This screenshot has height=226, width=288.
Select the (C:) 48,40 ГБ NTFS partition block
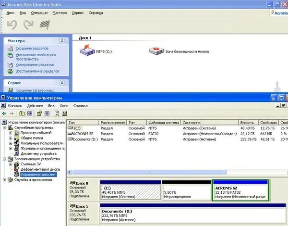131,190
